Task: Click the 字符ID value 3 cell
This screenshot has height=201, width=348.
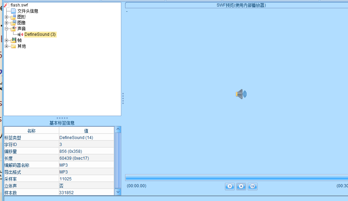Action: point(86,145)
